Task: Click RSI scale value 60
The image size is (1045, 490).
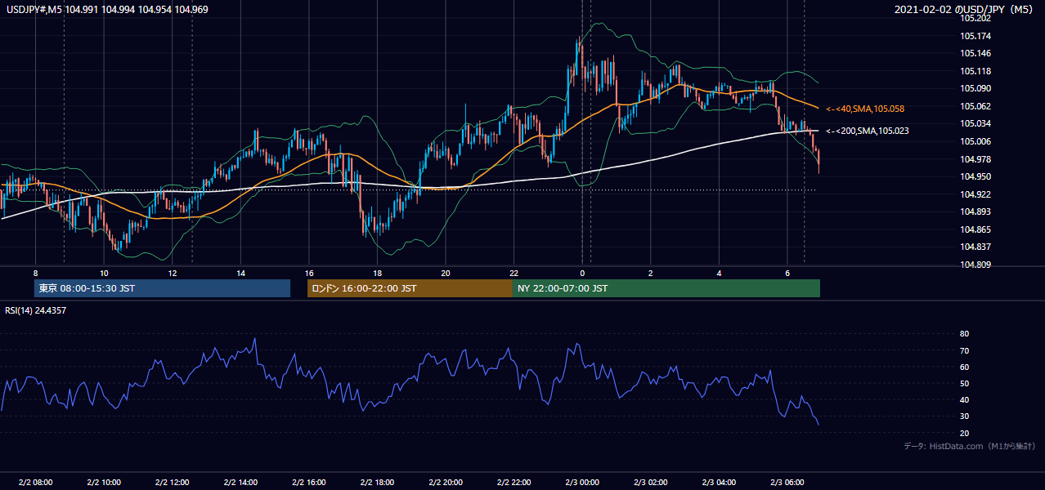Action: tap(964, 367)
